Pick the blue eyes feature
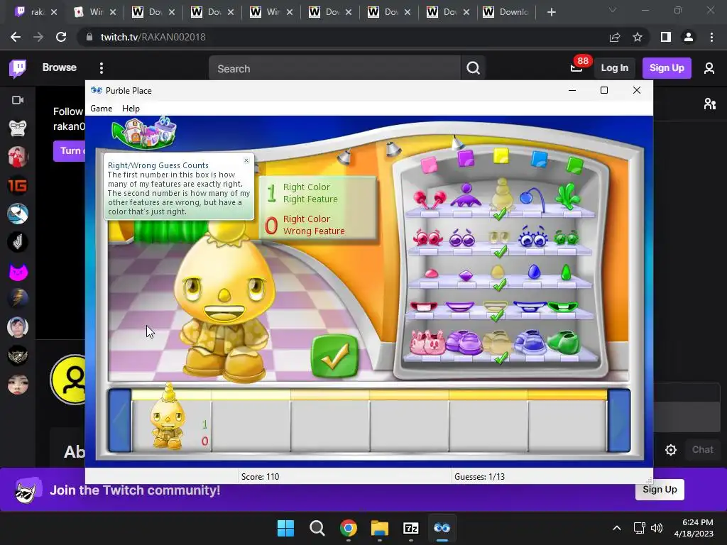 [532, 236]
